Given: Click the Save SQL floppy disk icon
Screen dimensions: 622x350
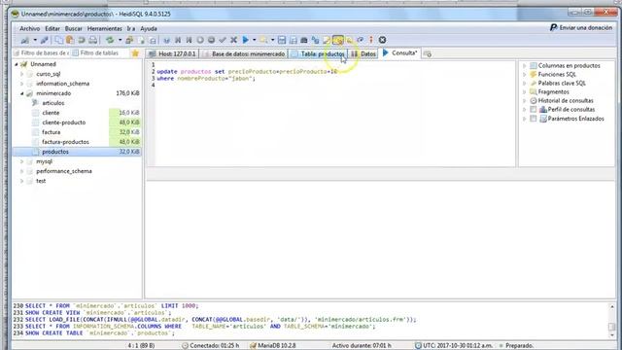Looking at the screenshot, I should pos(282,40).
